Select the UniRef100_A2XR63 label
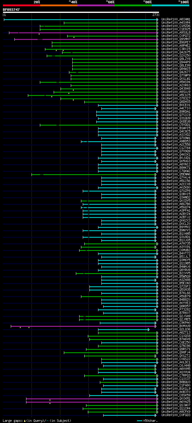The width and height of the screenshot is (192, 423). (176, 85)
